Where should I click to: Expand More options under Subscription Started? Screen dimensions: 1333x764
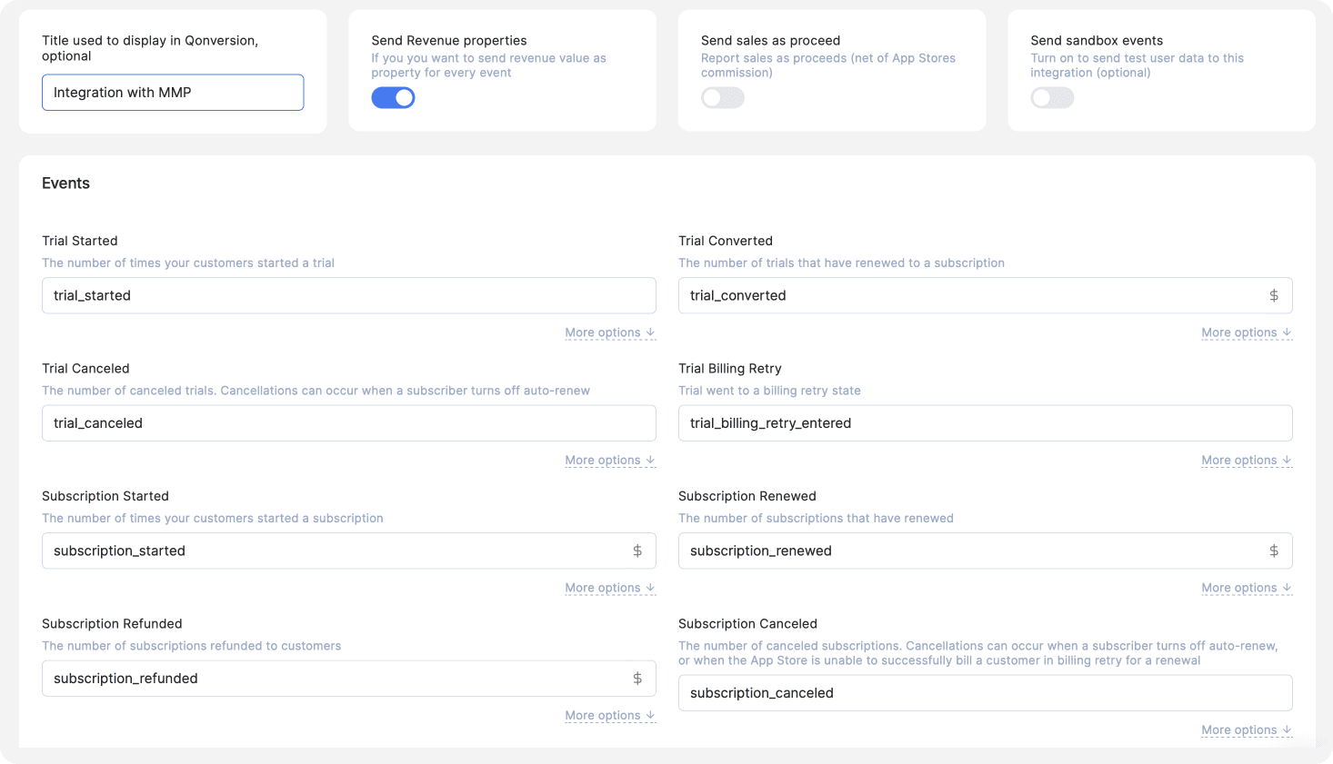610,588
